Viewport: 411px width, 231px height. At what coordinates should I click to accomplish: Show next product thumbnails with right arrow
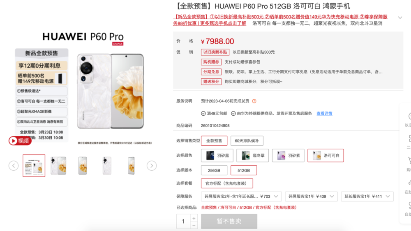(152, 166)
